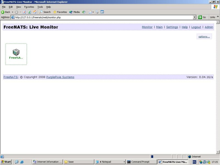The width and height of the screenshot is (220, 165).
Task: Open the Favorites menu in menu bar
Action: 29,7
